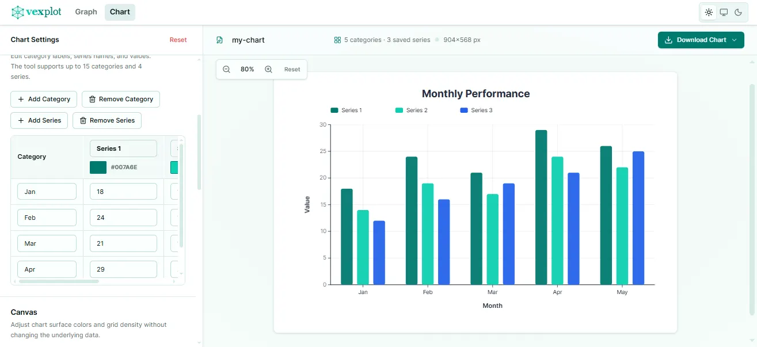Screen dimensions: 757x347
Task: Click the zoom out magnifier icon
Action: (x=226, y=69)
